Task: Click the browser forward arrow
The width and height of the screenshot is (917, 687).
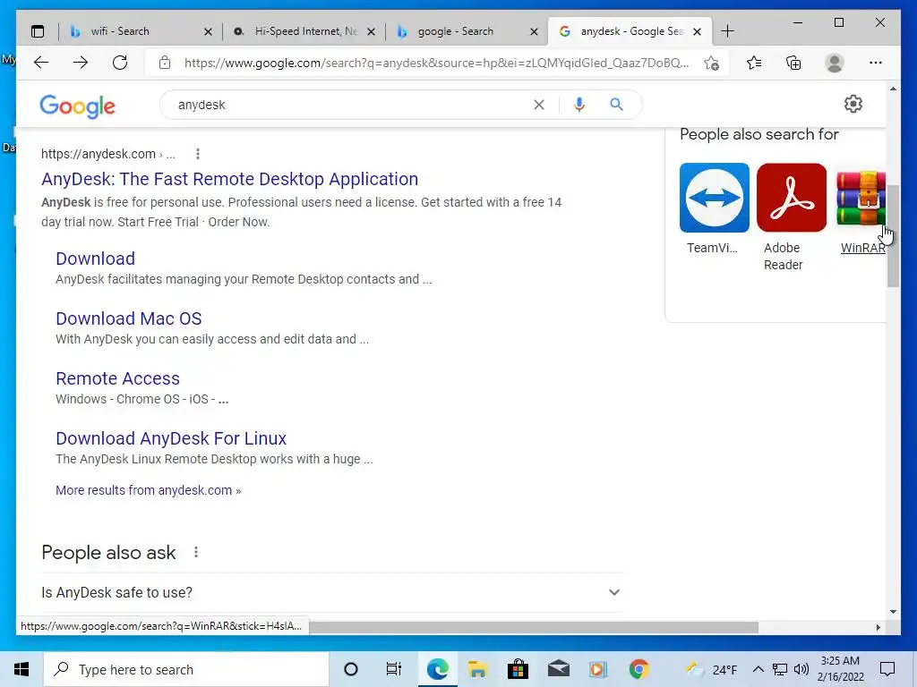Action: 81,63
